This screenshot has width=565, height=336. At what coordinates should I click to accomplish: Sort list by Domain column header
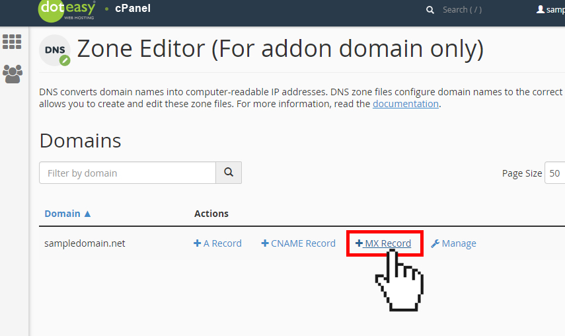point(62,214)
